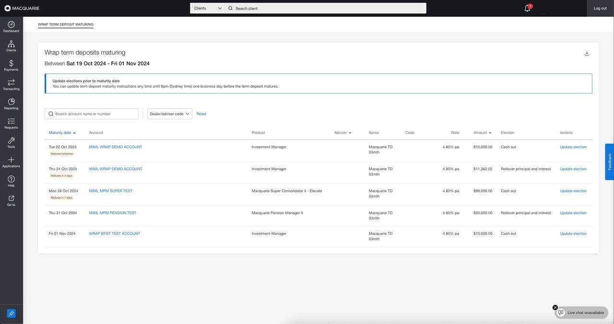Open the Feedback side tab

[x=609, y=162]
